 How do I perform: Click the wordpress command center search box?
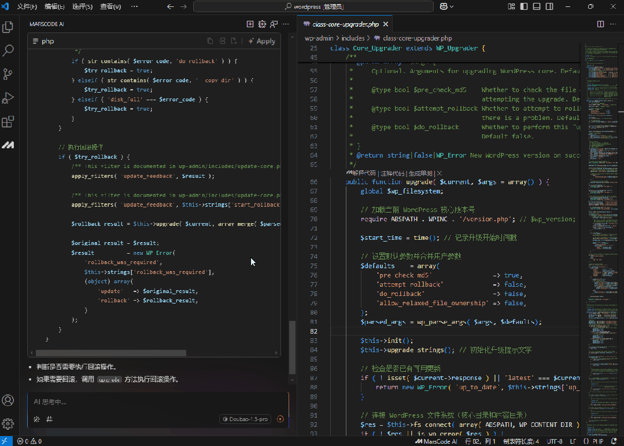[313, 7]
